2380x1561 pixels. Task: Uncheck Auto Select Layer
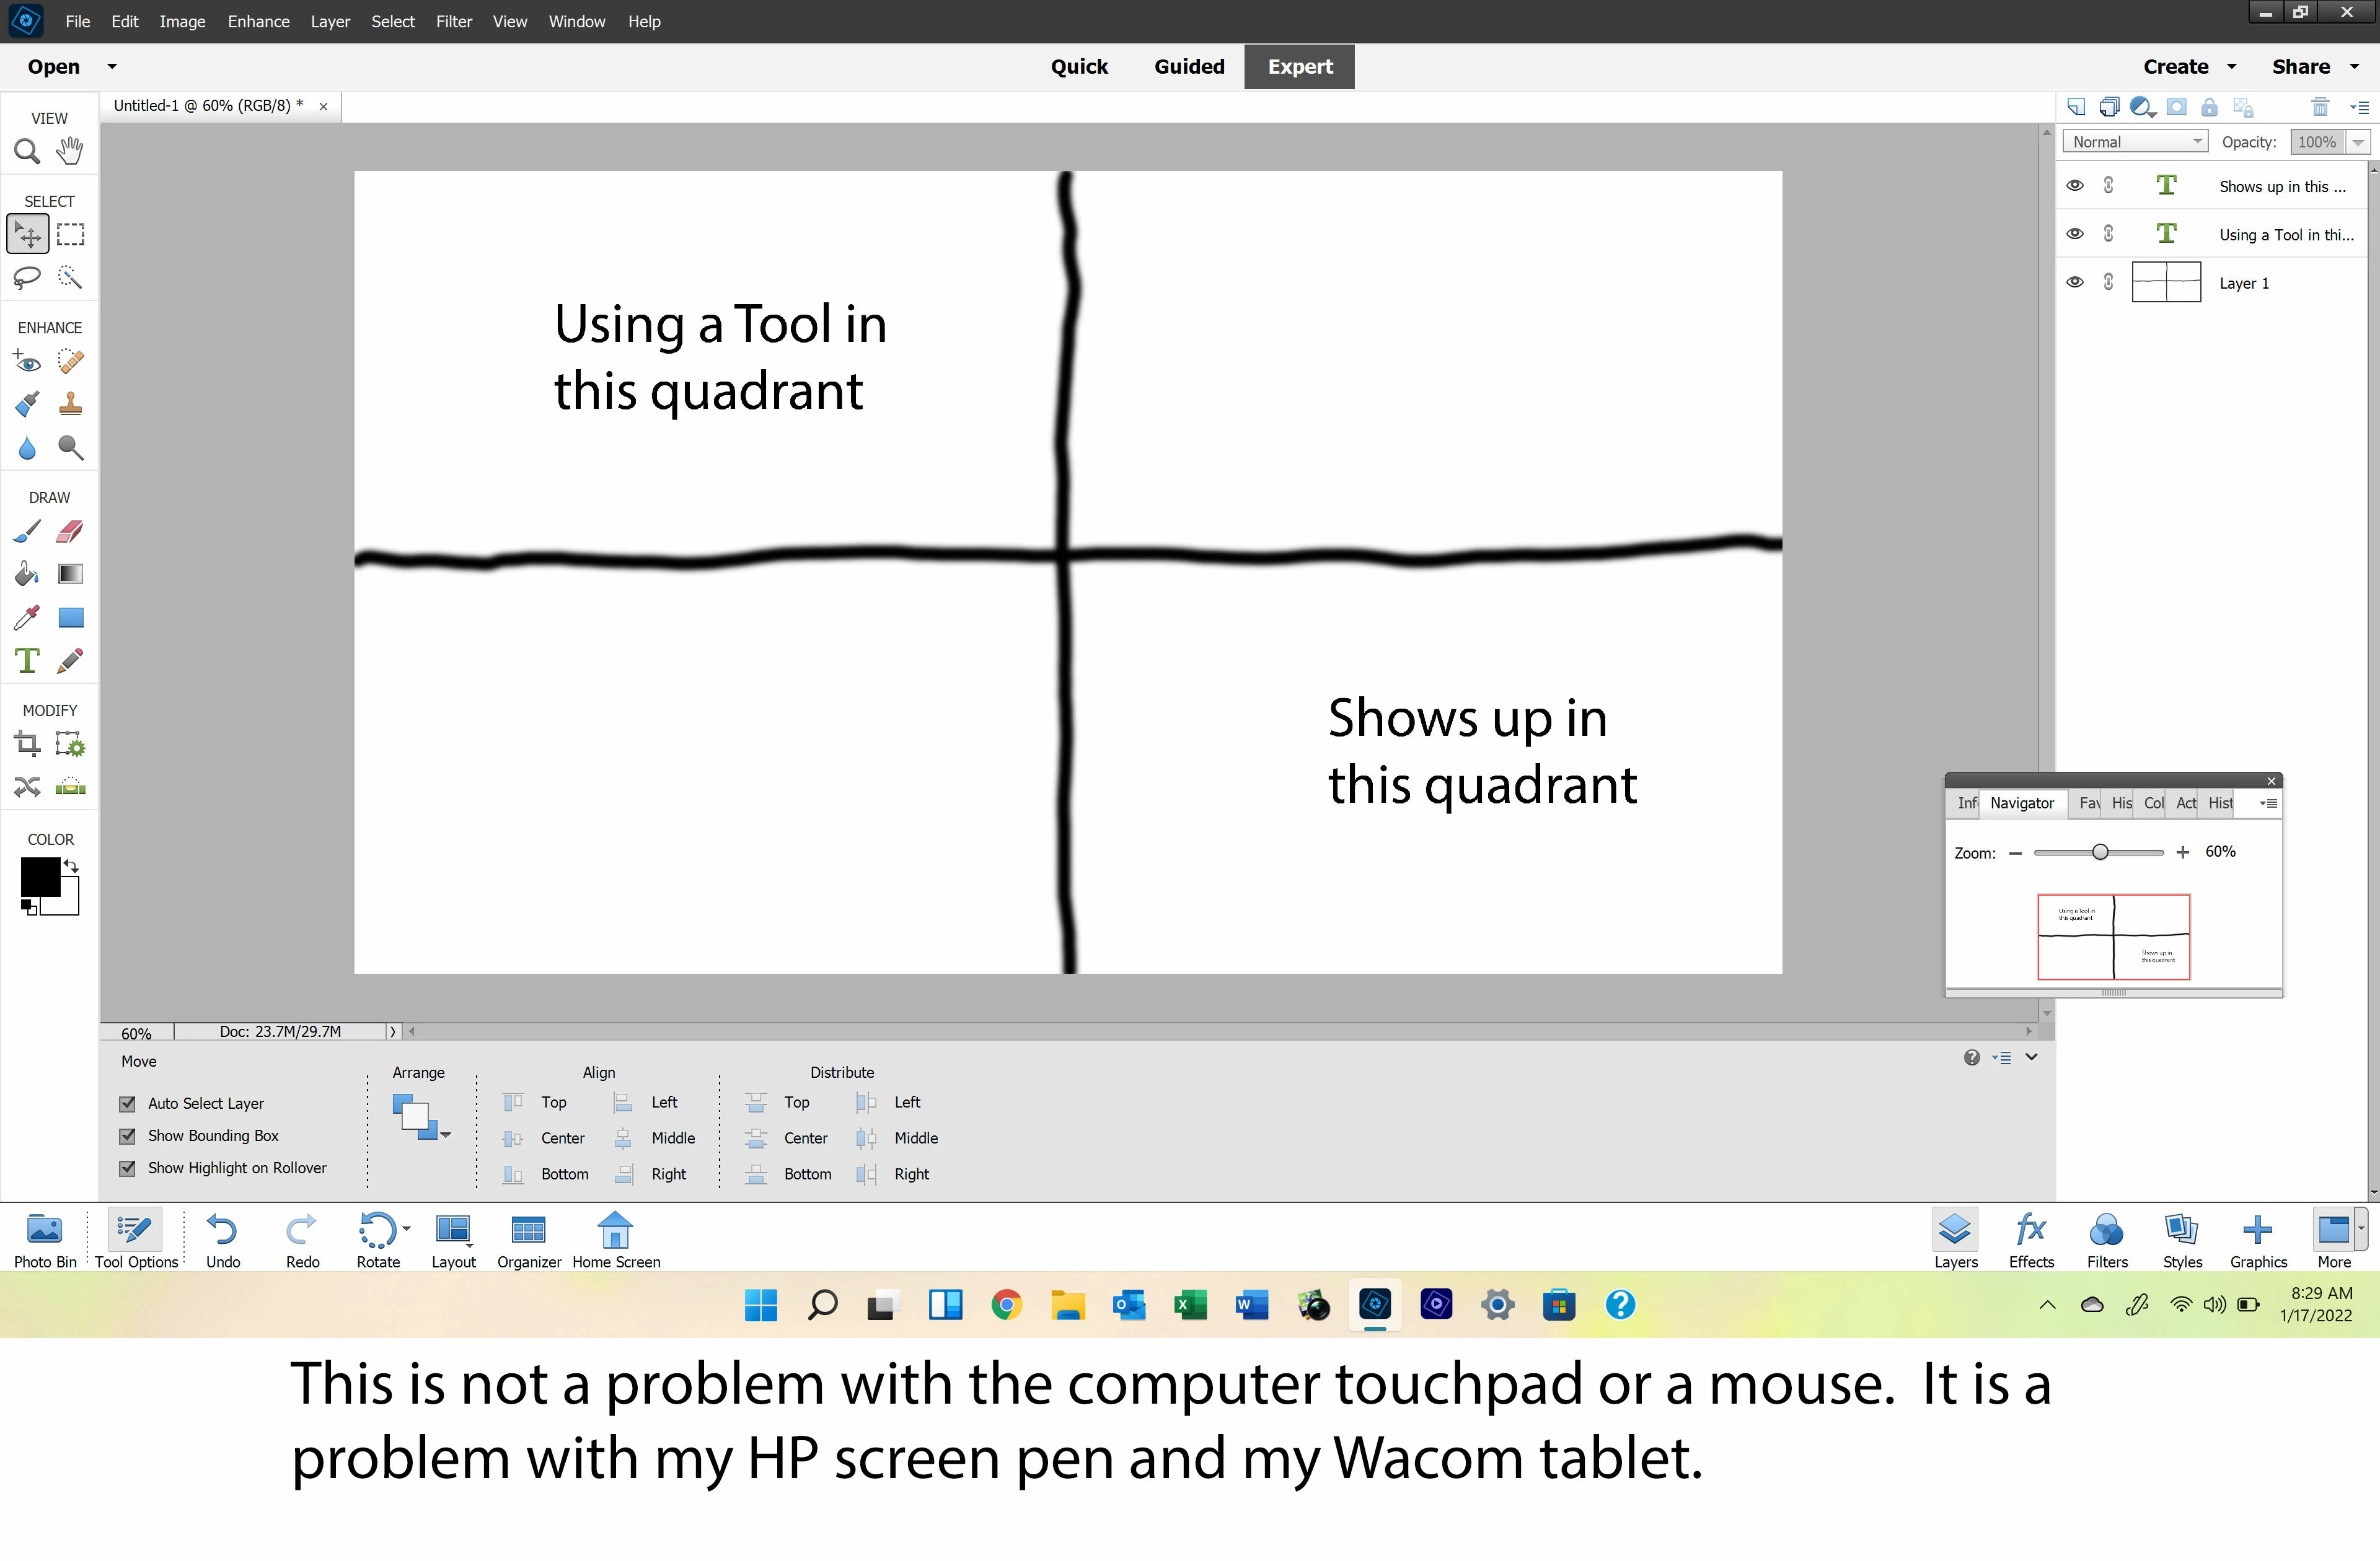point(127,1103)
